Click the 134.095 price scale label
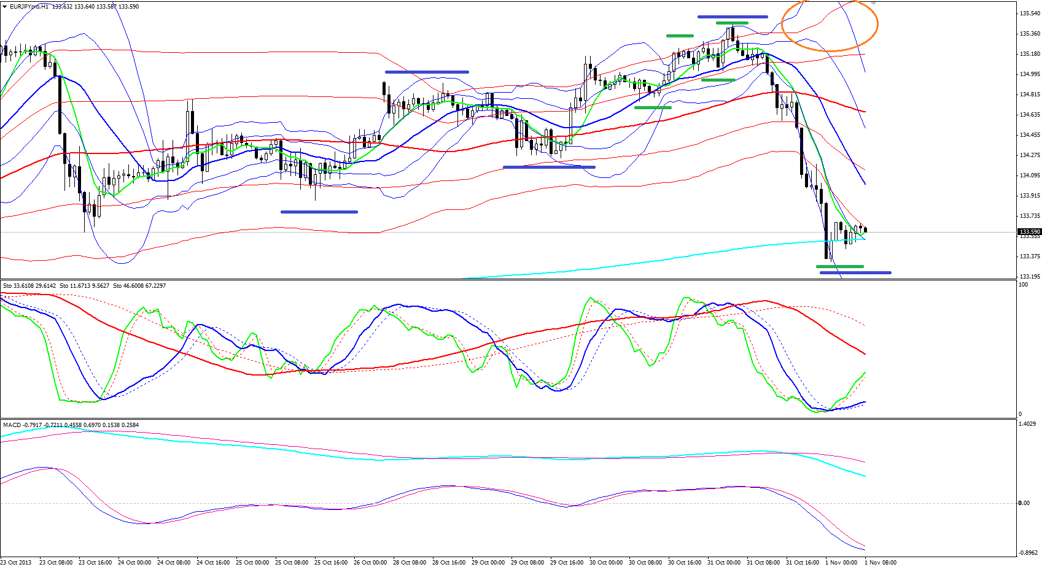1042x567 pixels. tap(1029, 175)
